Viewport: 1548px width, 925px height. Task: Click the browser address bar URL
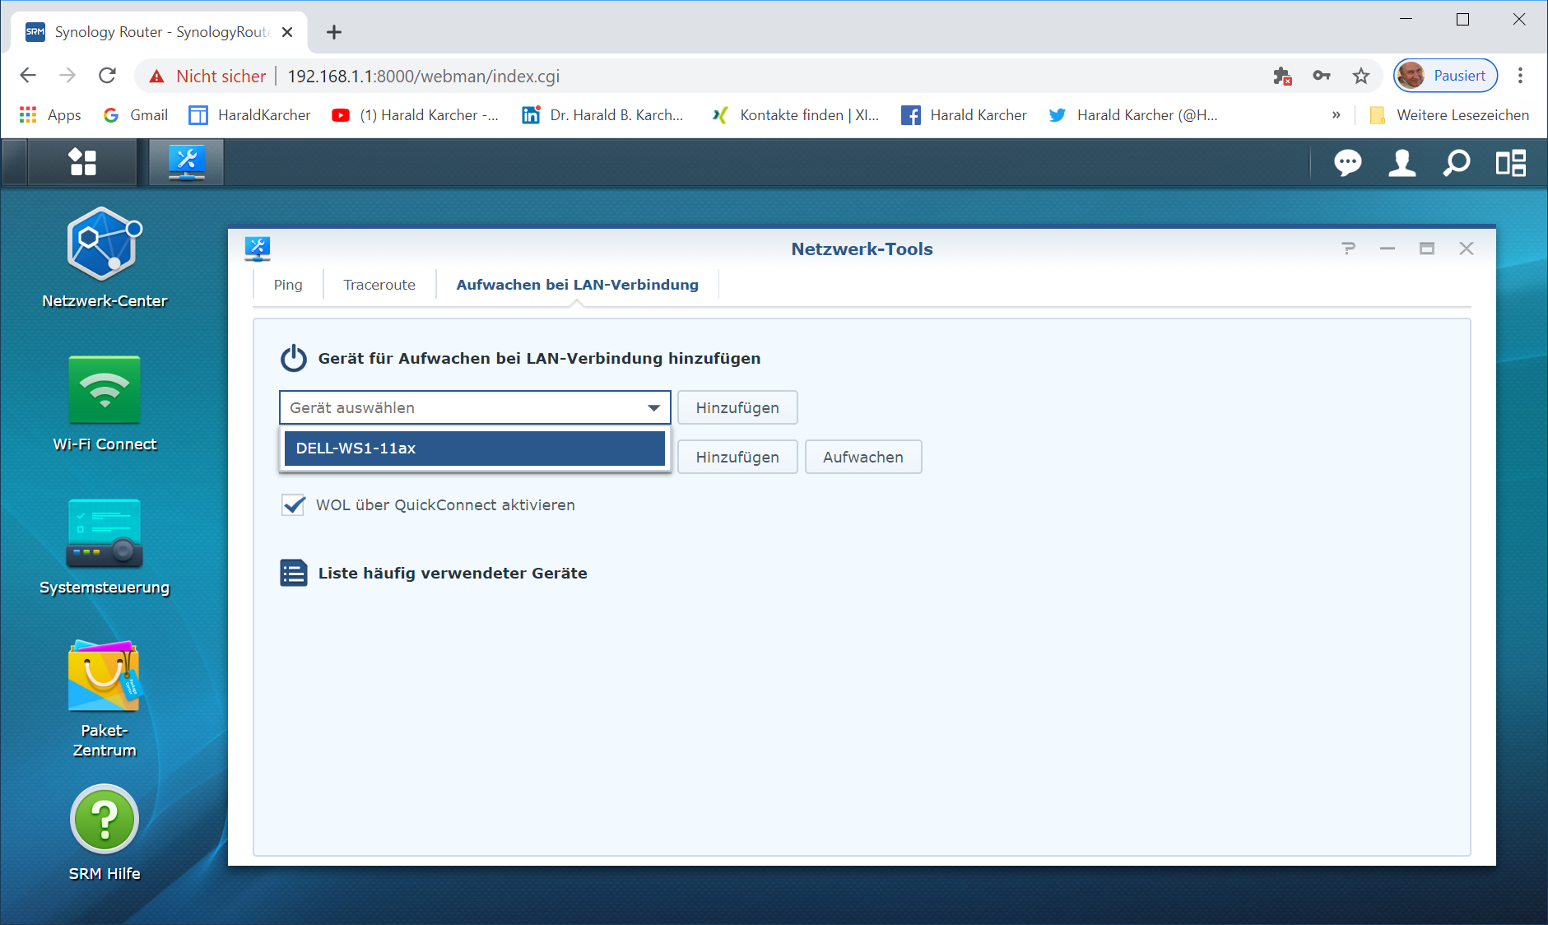(x=423, y=77)
